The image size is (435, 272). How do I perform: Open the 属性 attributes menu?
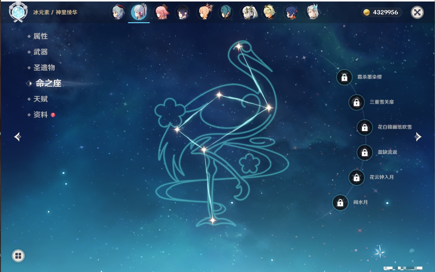(x=40, y=36)
